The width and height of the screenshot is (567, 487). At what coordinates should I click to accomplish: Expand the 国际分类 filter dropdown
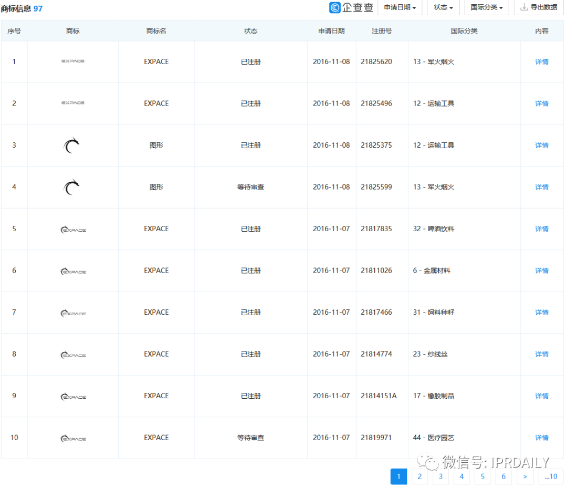click(487, 7)
